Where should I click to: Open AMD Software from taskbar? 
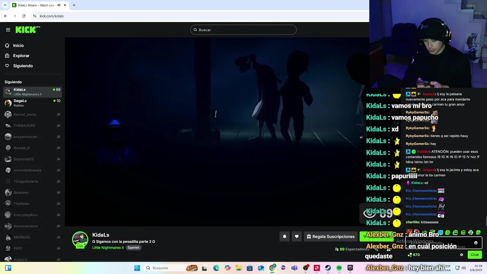click(x=317, y=268)
